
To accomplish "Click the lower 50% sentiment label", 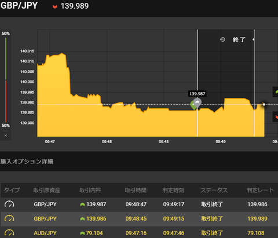I will (6, 126).
